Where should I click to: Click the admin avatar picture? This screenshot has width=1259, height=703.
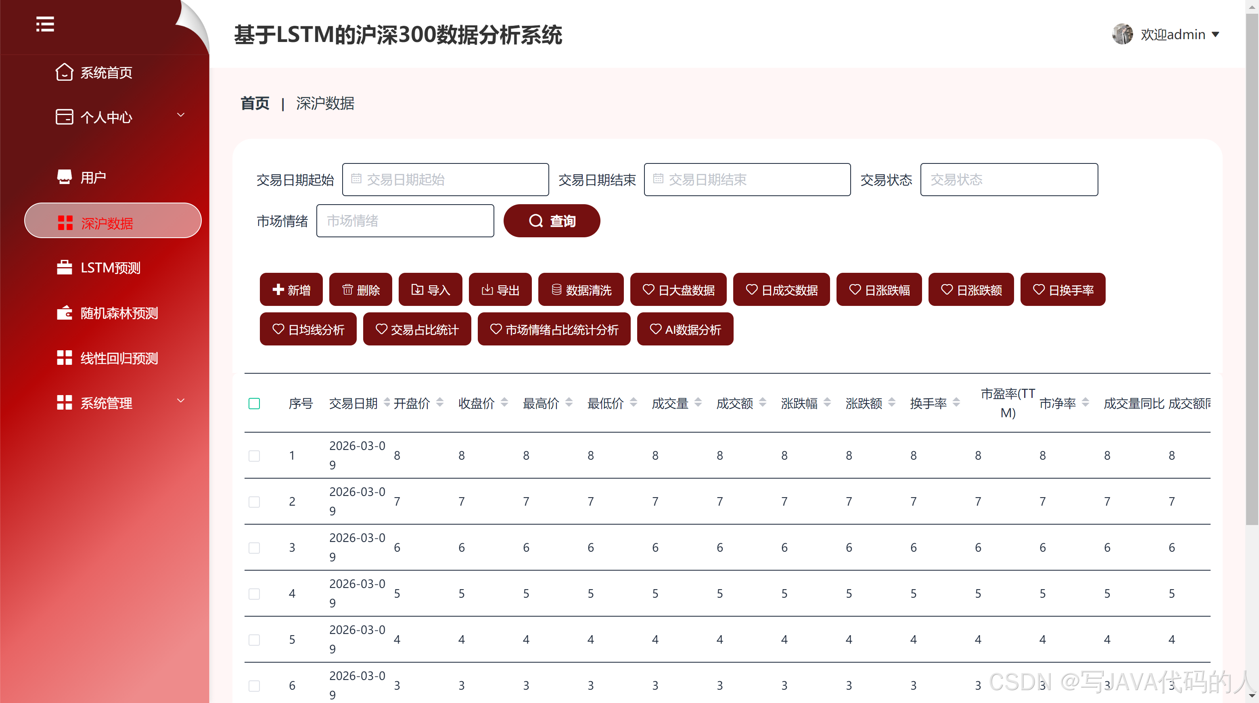[1122, 34]
